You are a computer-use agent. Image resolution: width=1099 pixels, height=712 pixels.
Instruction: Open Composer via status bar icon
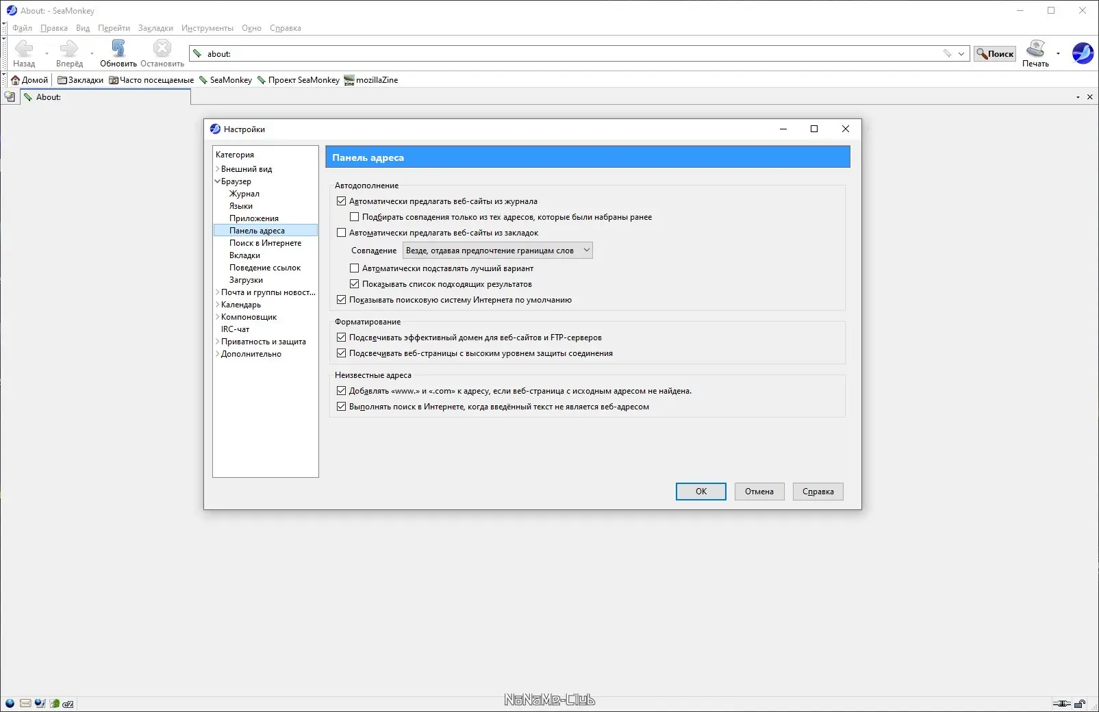pyautogui.click(x=40, y=703)
